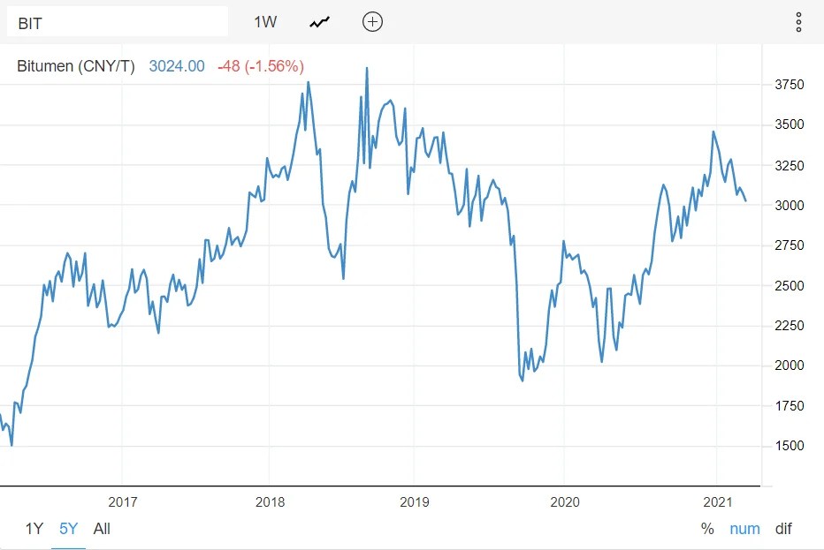Switch to the 1Y range tab
Viewport: 824px width, 550px height.
pos(34,528)
